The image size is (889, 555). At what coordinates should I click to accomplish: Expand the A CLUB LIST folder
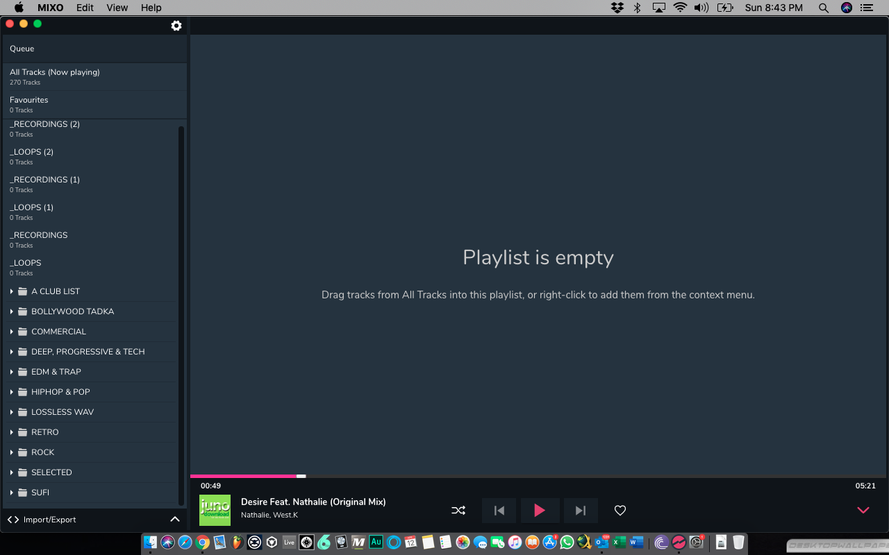(x=12, y=291)
